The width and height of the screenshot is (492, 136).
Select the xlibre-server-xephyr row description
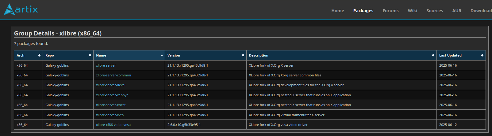(341, 95)
